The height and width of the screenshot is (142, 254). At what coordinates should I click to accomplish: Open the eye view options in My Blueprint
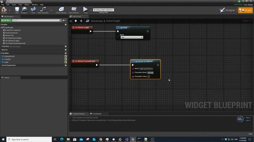64,21
